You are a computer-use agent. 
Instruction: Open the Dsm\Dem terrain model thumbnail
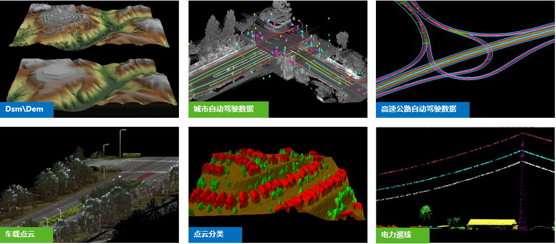point(89,59)
